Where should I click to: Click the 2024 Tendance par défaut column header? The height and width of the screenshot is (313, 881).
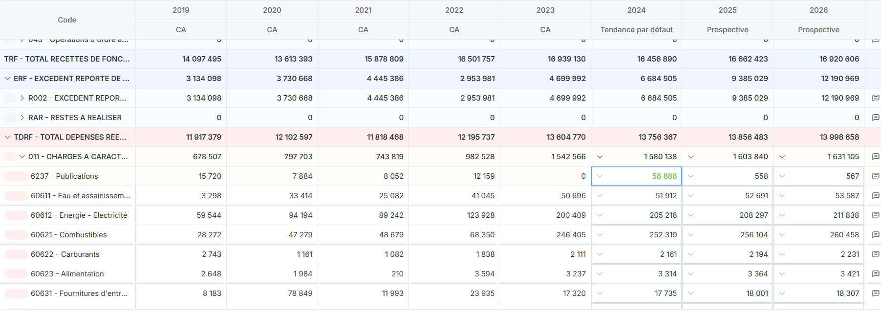[x=636, y=30]
